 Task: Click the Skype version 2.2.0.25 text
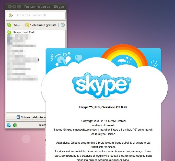(x=103, y=107)
